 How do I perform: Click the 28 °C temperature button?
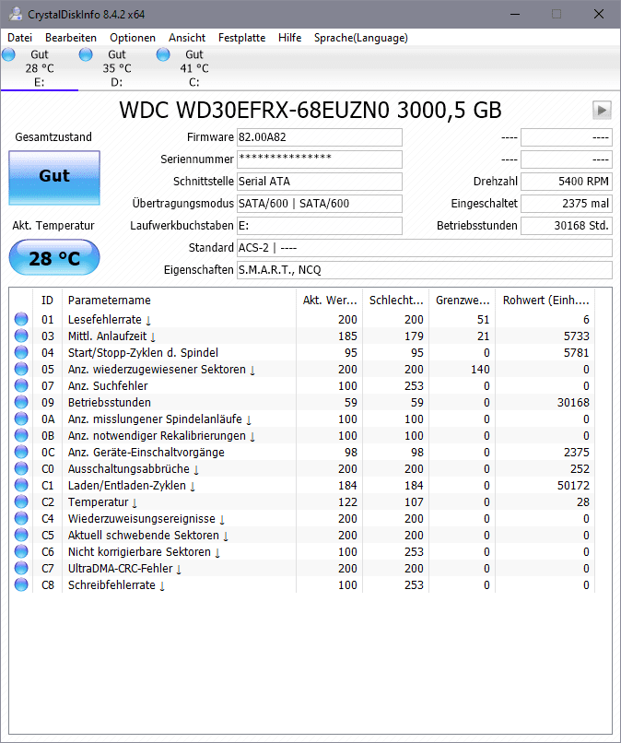[54, 258]
